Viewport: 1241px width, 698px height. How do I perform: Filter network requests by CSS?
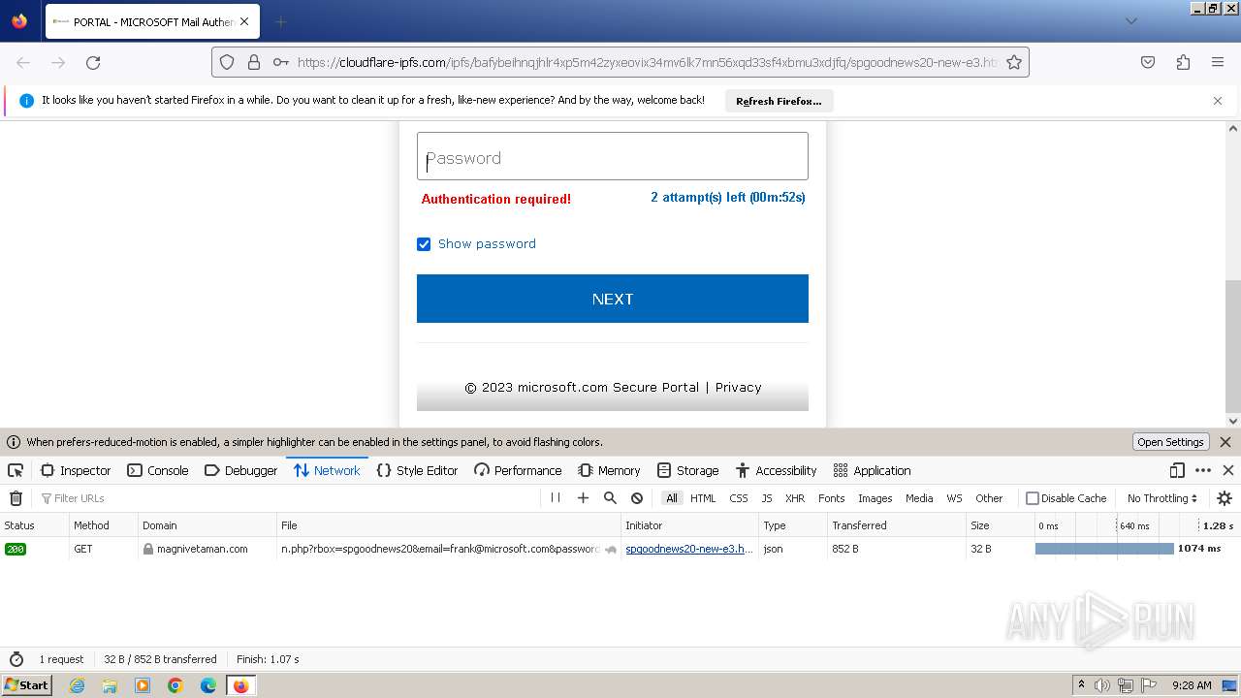739,498
